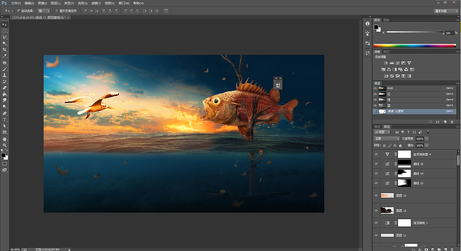Show the 曲线 11蒙版 channel
Screen dimensions: 461x251
(375, 112)
